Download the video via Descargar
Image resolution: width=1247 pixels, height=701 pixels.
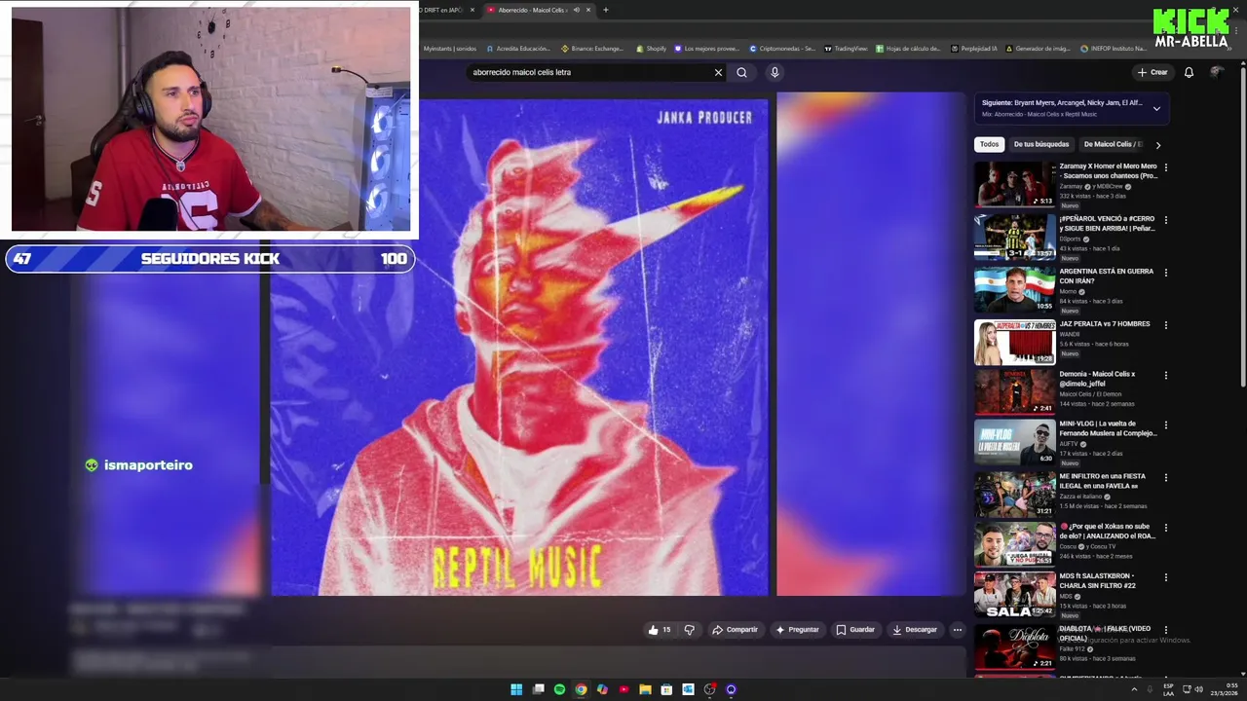pyautogui.click(x=915, y=630)
